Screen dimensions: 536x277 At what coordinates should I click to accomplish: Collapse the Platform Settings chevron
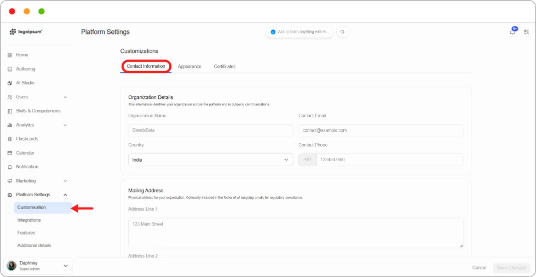click(x=65, y=195)
